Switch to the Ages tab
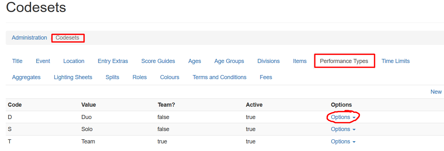The height and width of the screenshot is (151, 444). (195, 61)
